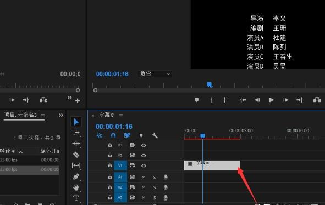Screen dimensions: 325x205
Task: Toggle lock on A3 track
Action: (110, 197)
